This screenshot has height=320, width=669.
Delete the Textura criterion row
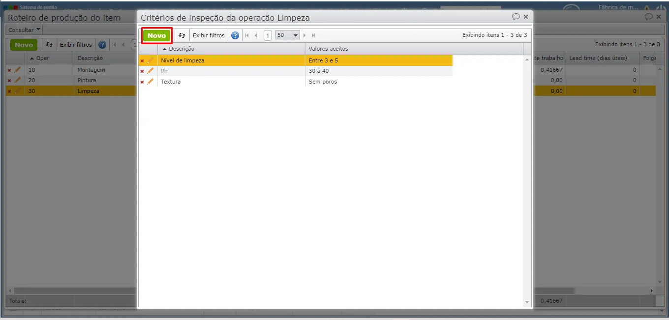click(142, 82)
